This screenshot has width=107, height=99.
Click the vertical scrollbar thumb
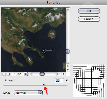(68, 51)
